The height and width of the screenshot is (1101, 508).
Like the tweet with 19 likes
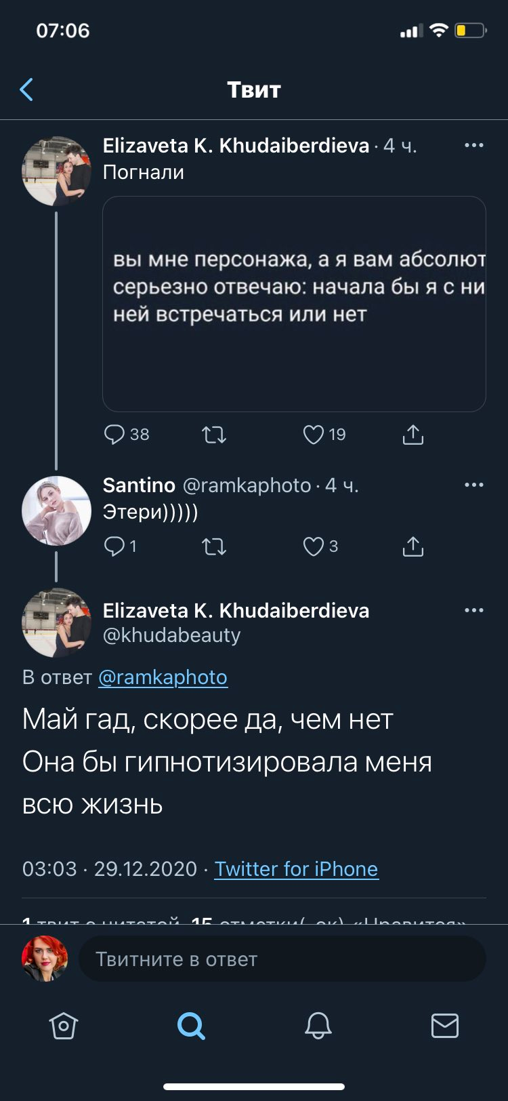coord(313,435)
